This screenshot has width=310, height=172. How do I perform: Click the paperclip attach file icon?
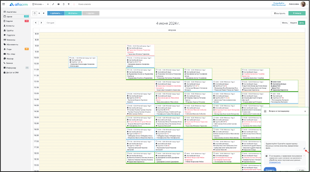(x=304, y=149)
